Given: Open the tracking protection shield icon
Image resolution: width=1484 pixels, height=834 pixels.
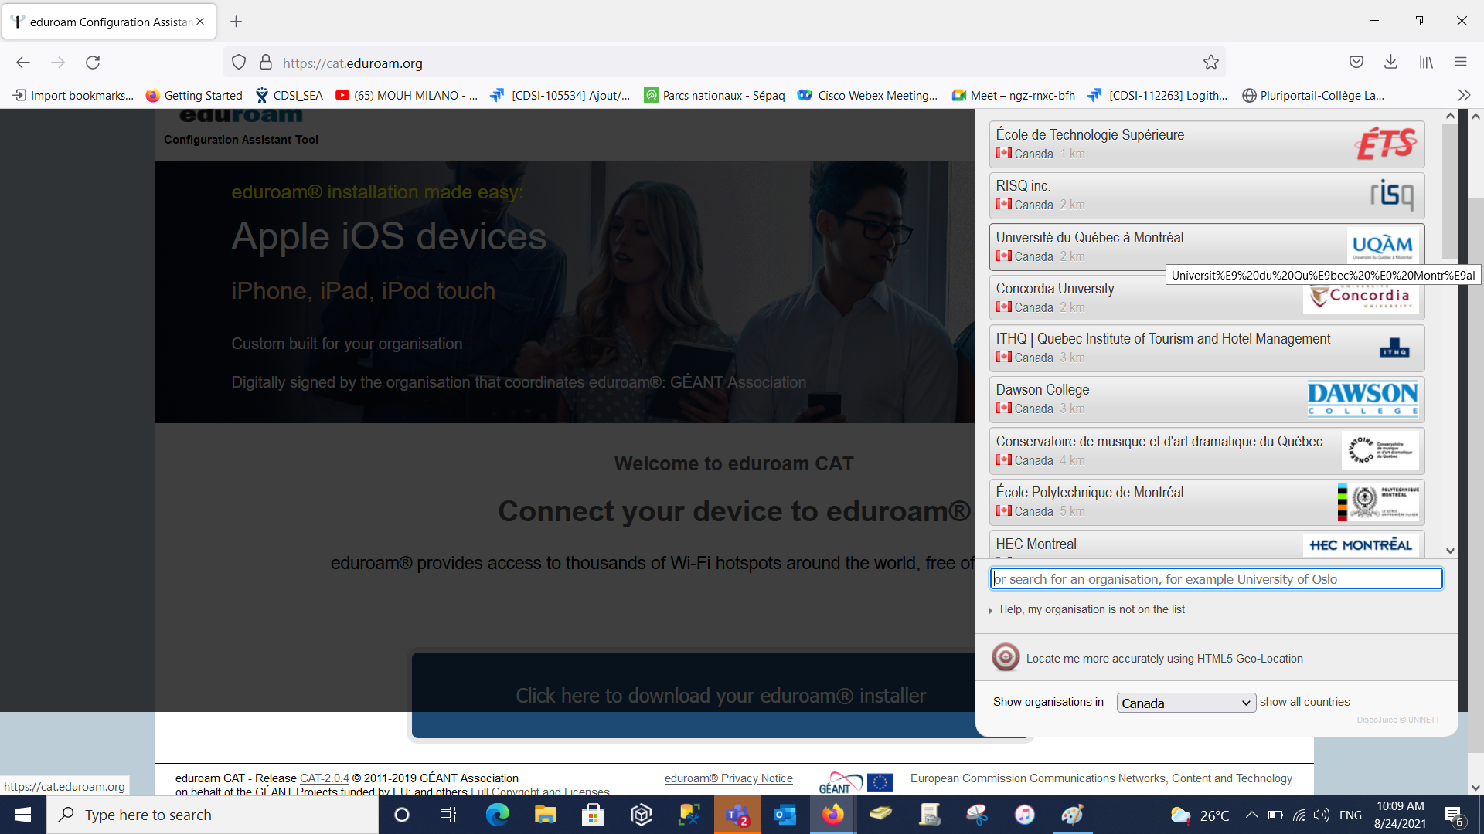Looking at the screenshot, I should point(239,63).
